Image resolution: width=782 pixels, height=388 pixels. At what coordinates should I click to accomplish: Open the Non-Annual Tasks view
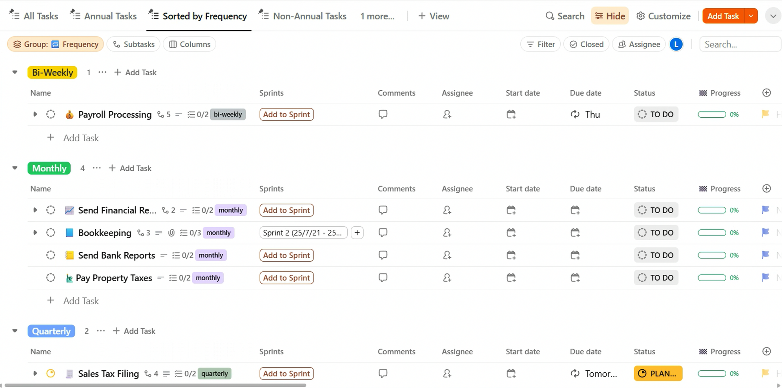[x=303, y=16]
